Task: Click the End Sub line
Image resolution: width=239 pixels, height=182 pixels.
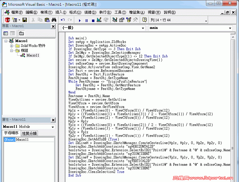Action: [75, 175]
